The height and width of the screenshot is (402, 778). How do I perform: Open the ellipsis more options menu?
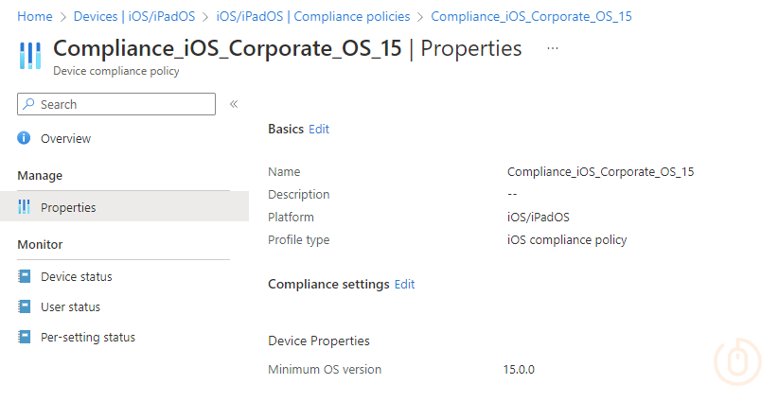pos(553,48)
